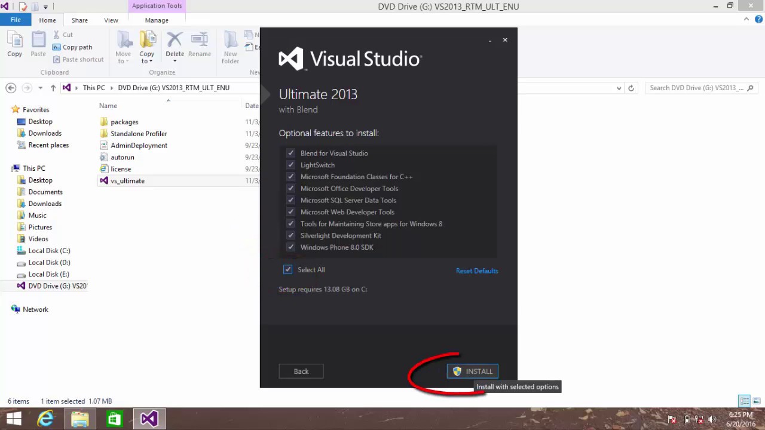765x430 pixels.
Task: Toggle the LightSwitch checkbox
Action: (x=290, y=165)
